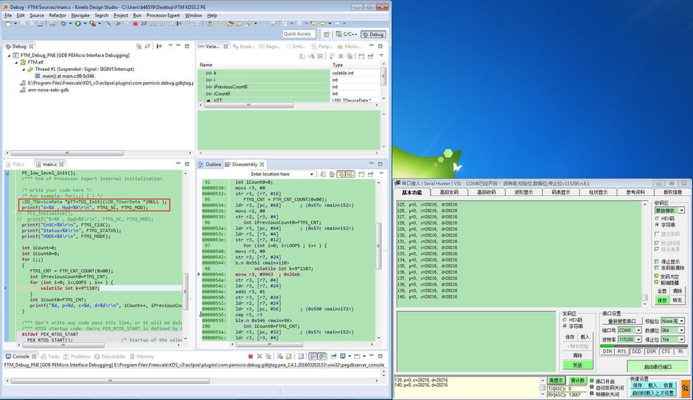Click Refresh icon in Disassembly view
Image resolution: width=693 pixels, height=400 pixels.
point(323,174)
